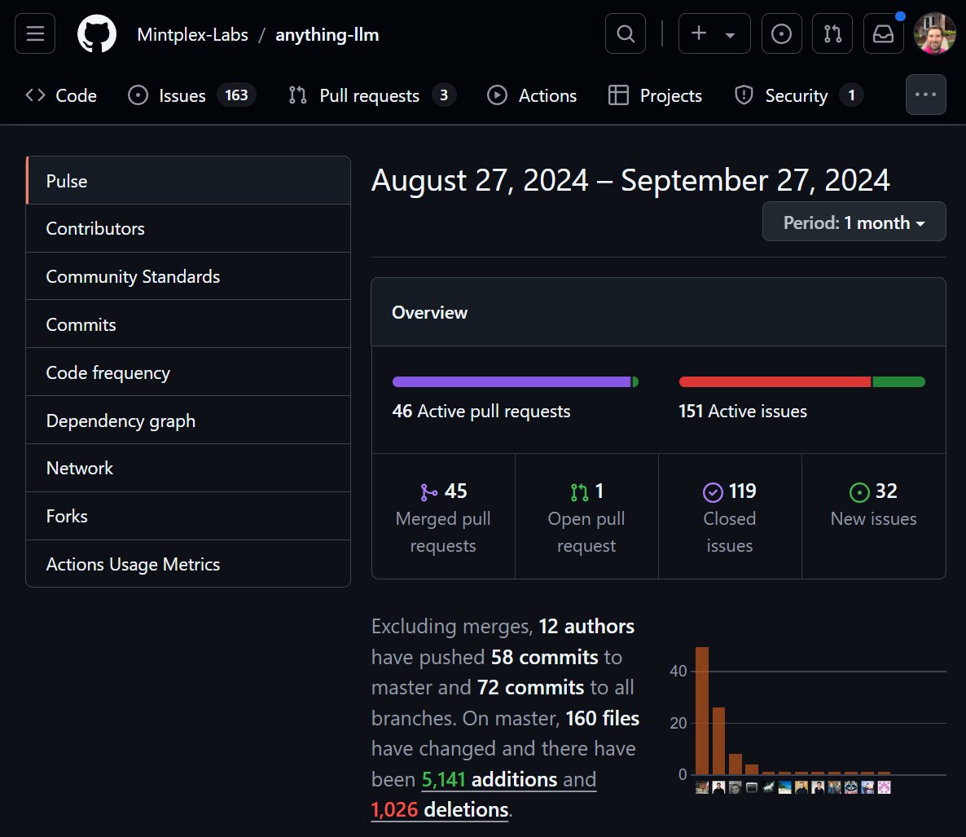
Task: Switch to the Projects tab
Action: 655,95
